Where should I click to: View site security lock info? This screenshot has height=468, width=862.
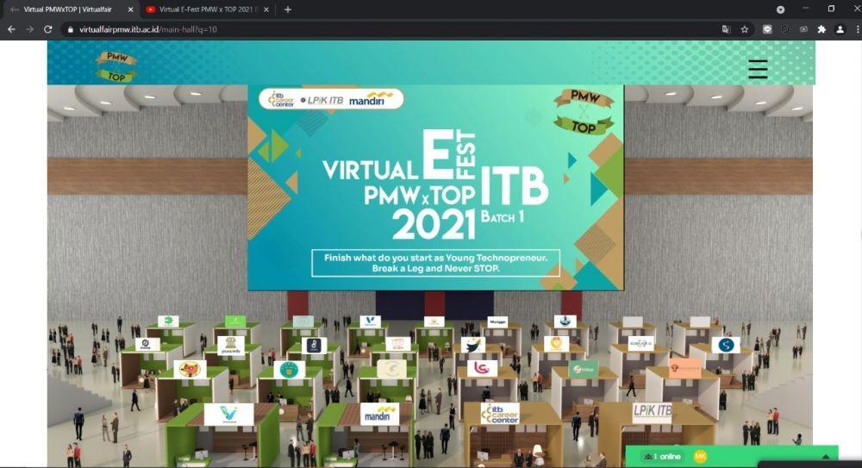[x=70, y=29]
